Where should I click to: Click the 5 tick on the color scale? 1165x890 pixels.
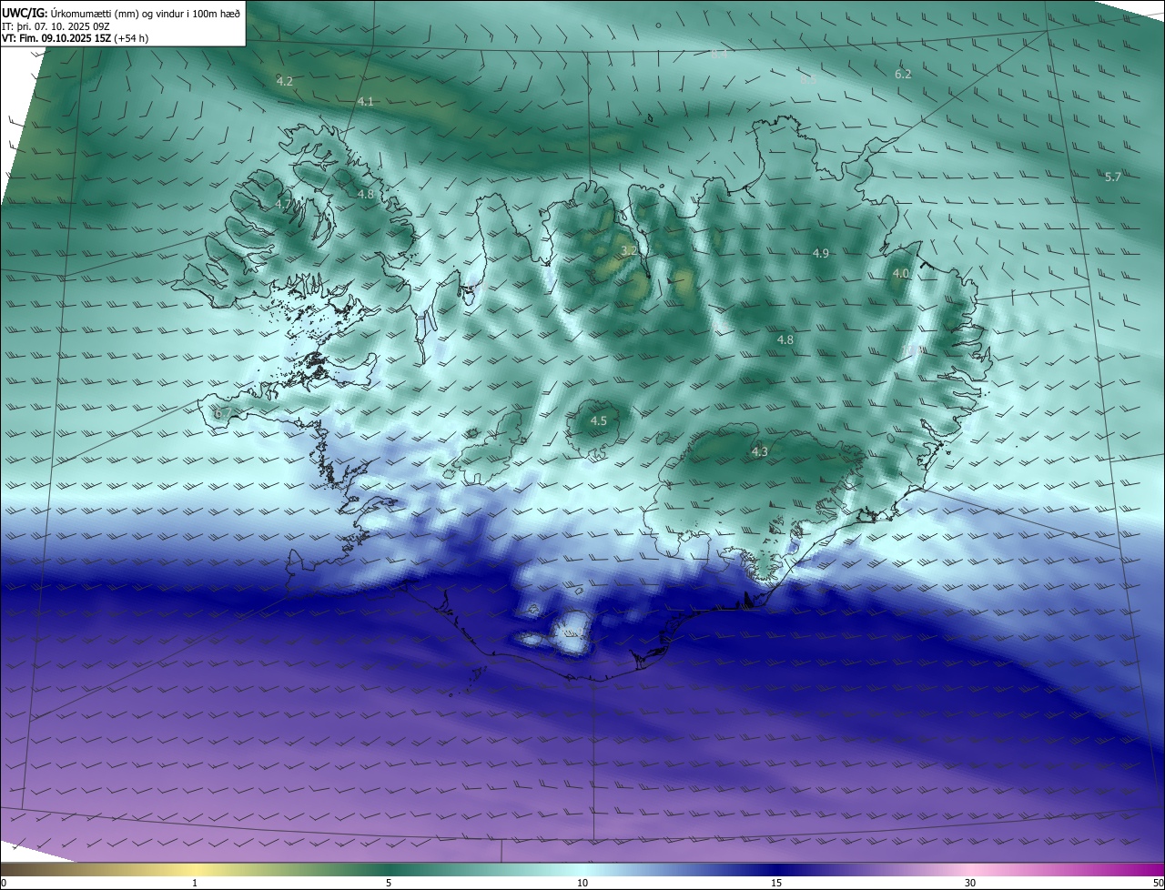389,883
